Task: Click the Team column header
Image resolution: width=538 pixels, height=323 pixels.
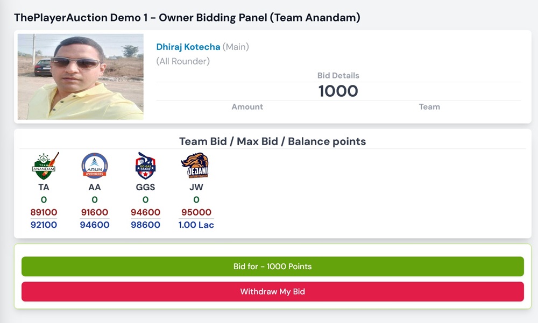Action: click(x=429, y=106)
